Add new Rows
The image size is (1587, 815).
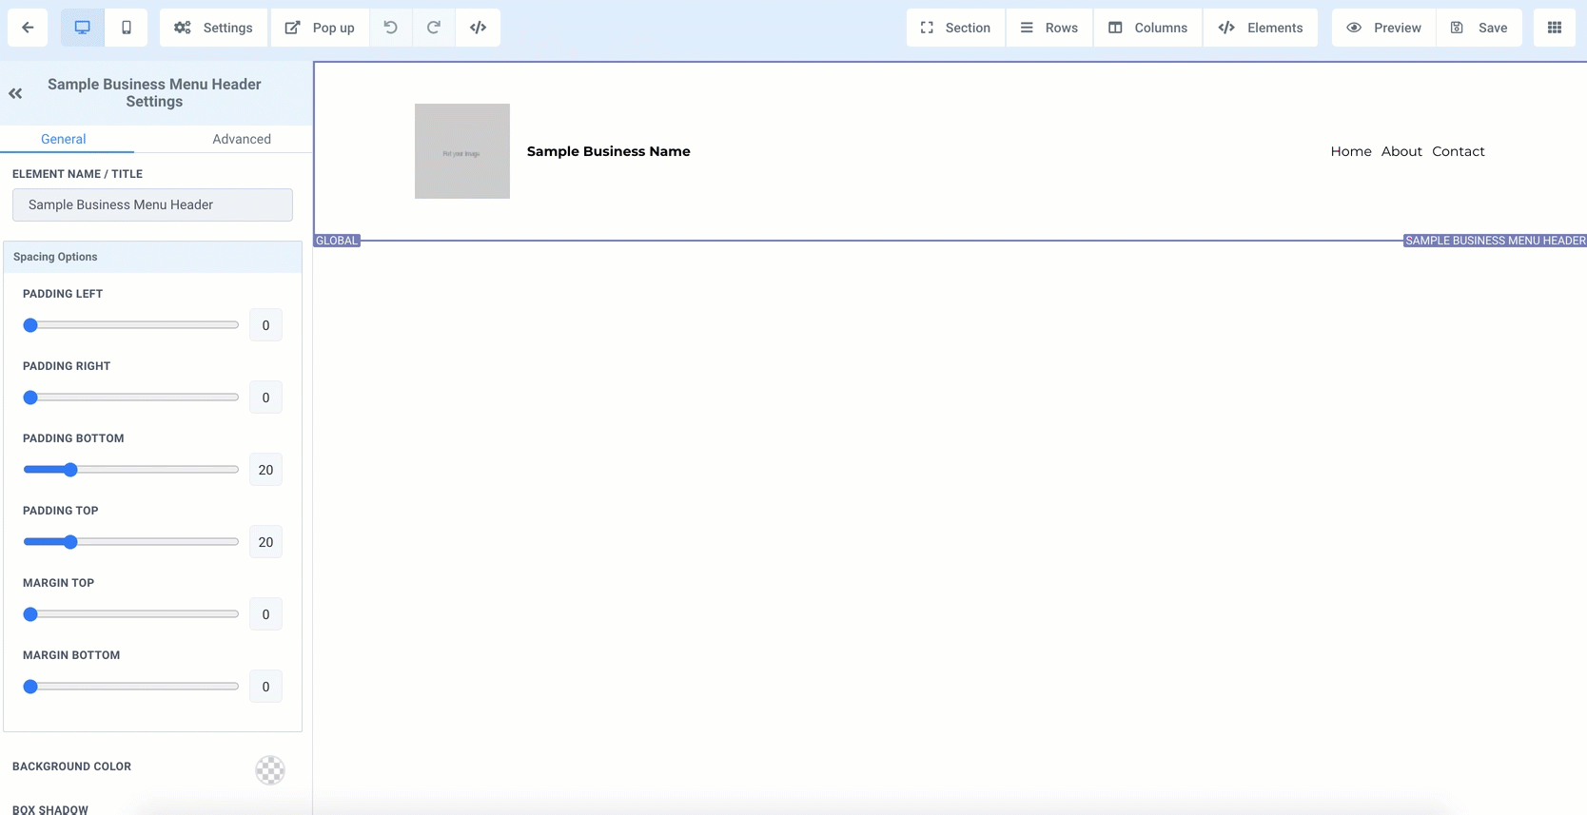tap(1049, 28)
